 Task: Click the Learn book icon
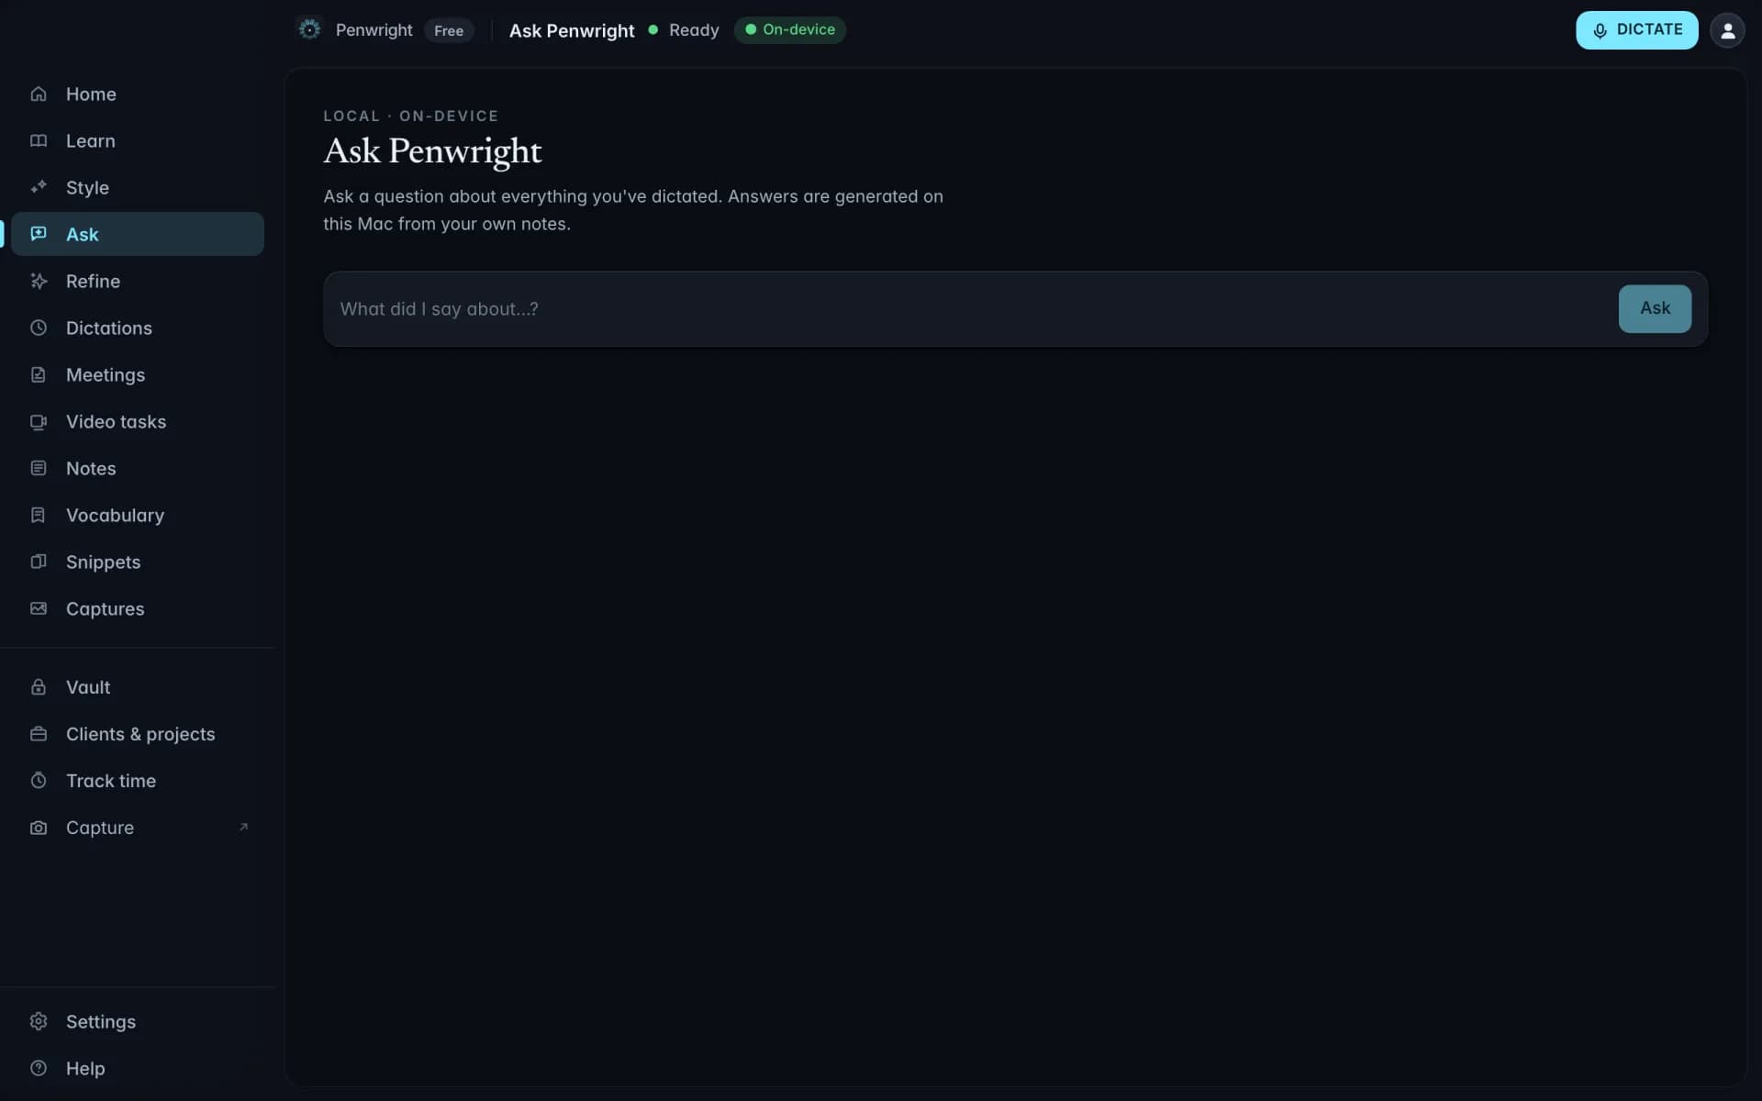coord(39,140)
